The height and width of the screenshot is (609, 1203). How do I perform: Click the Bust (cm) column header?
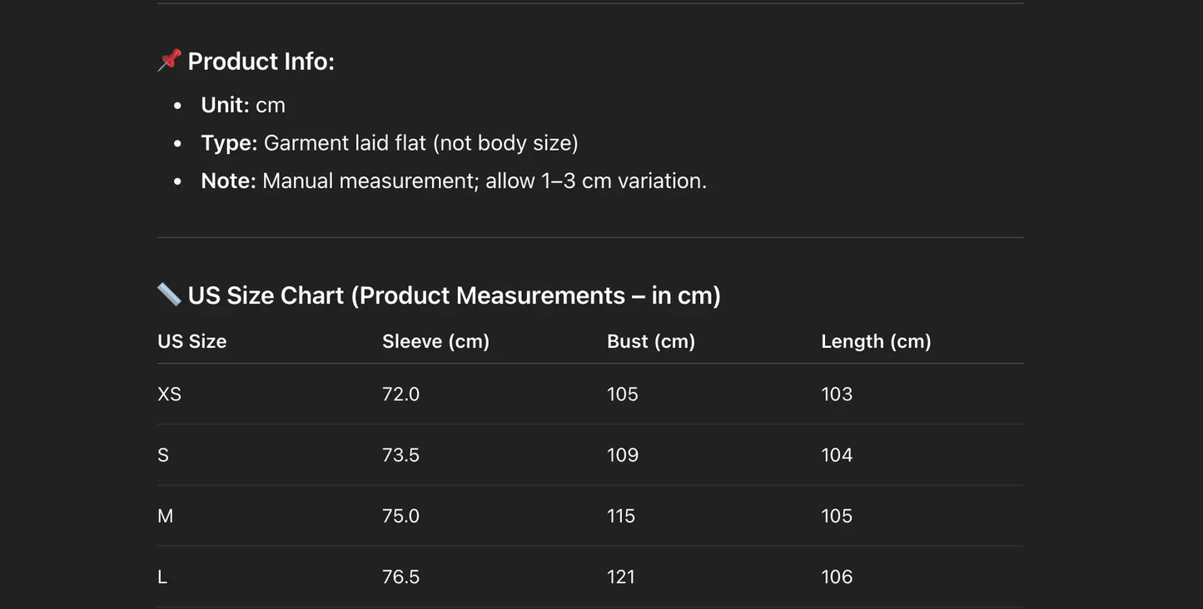coord(651,341)
